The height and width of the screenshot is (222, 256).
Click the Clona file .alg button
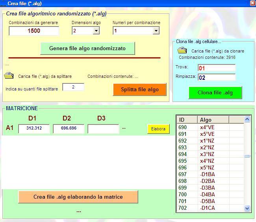215,93
